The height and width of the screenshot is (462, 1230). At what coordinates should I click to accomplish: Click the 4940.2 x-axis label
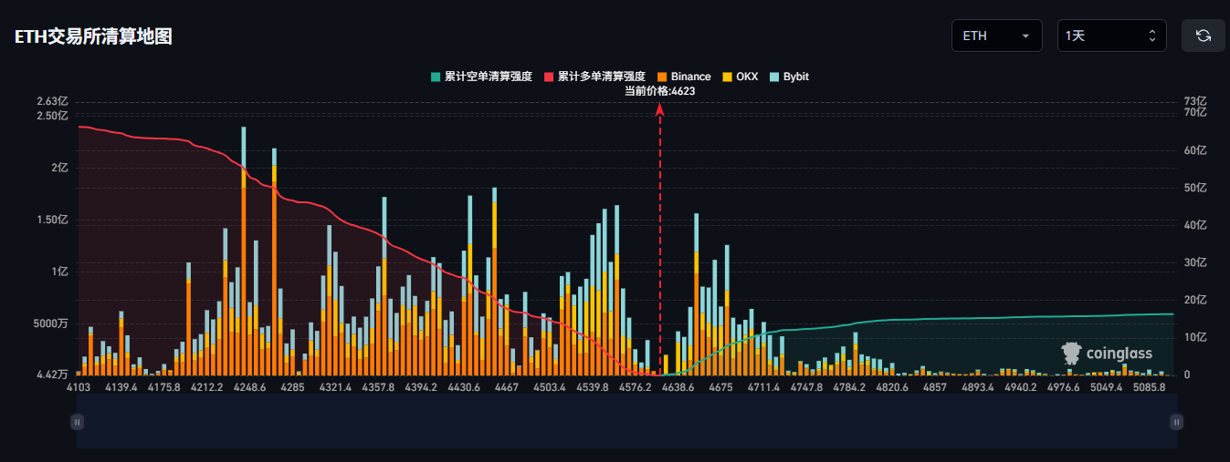pos(1020,387)
